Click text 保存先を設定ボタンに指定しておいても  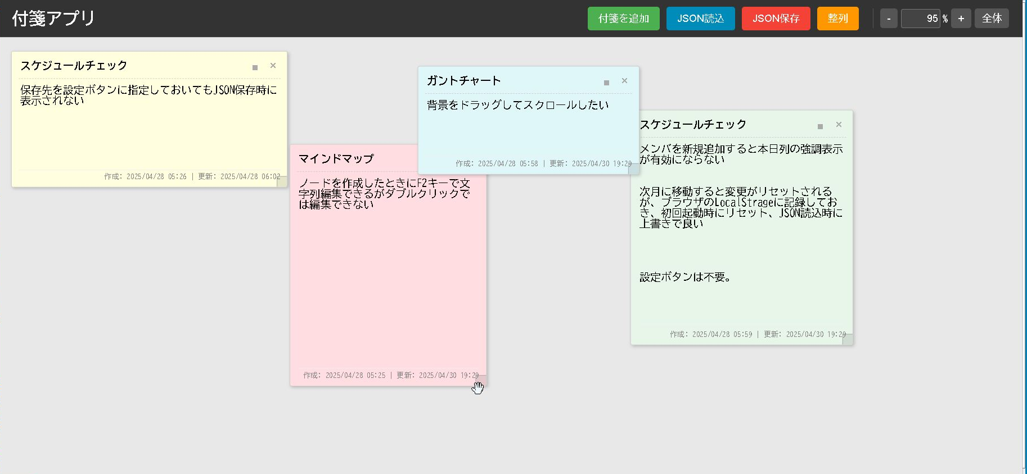(117, 90)
